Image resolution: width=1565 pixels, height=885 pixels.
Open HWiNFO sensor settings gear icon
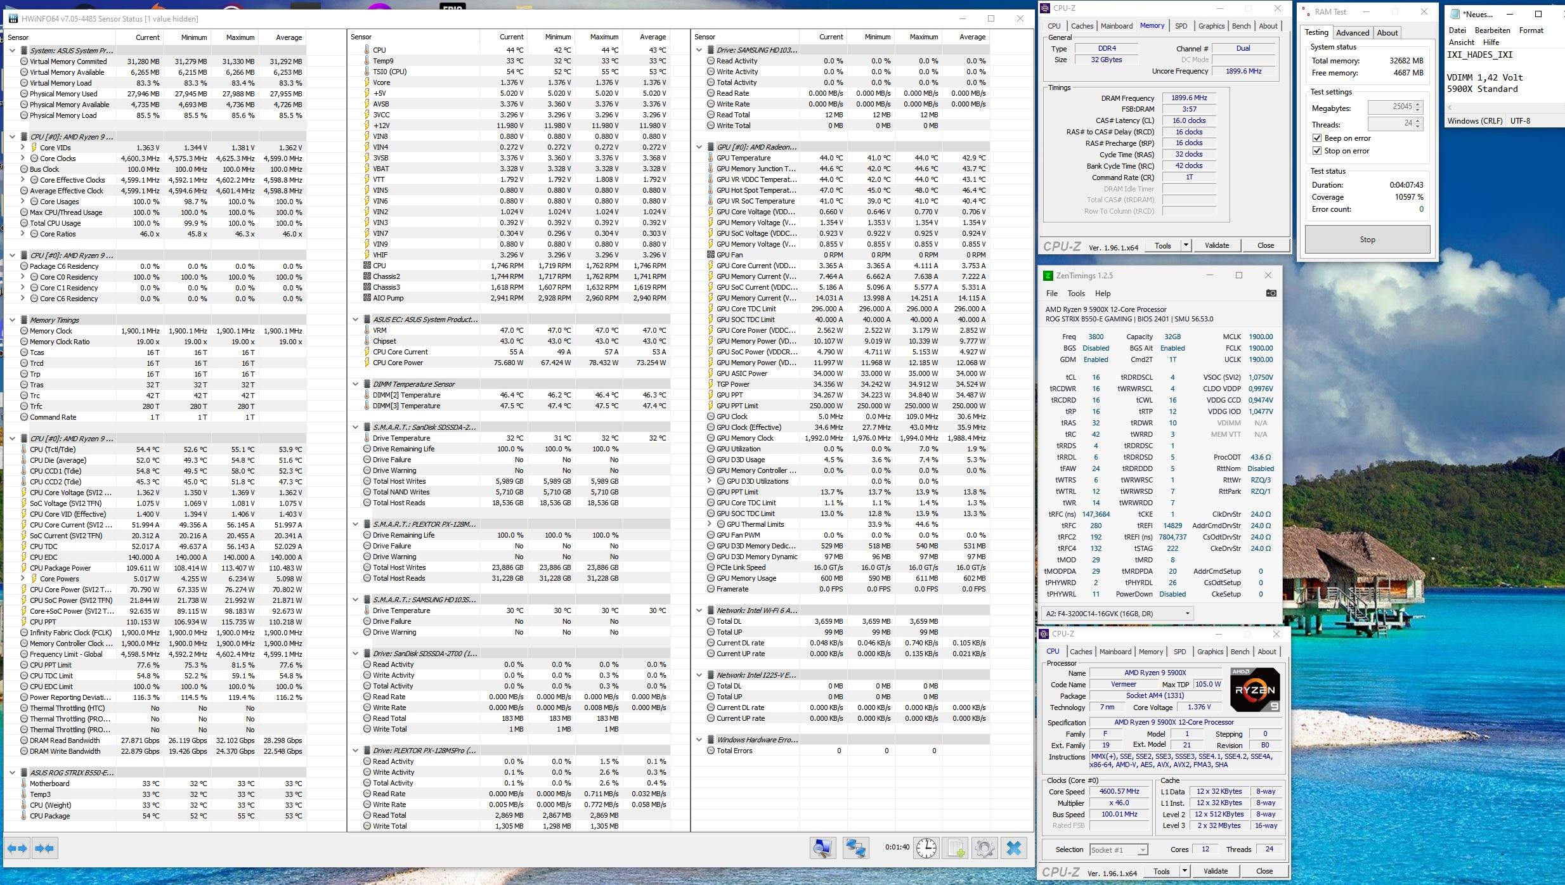985,848
